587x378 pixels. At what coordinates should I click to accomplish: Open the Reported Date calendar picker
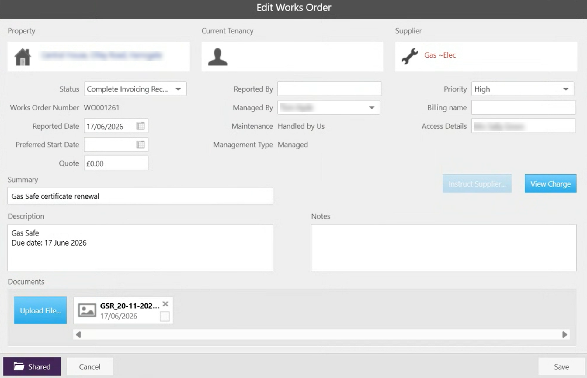click(141, 126)
